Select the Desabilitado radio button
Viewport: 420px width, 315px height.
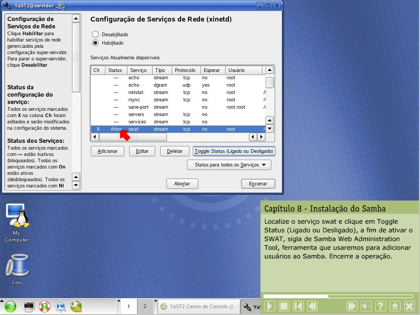click(96, 34)
